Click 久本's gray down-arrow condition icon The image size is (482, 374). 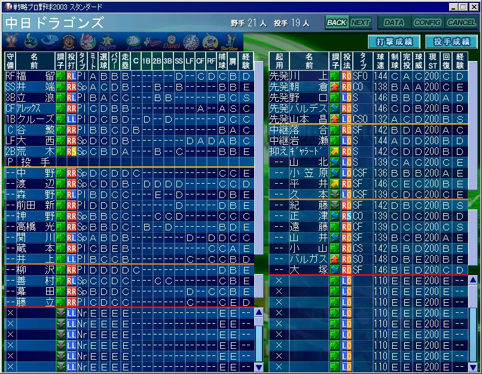[335, 195]
